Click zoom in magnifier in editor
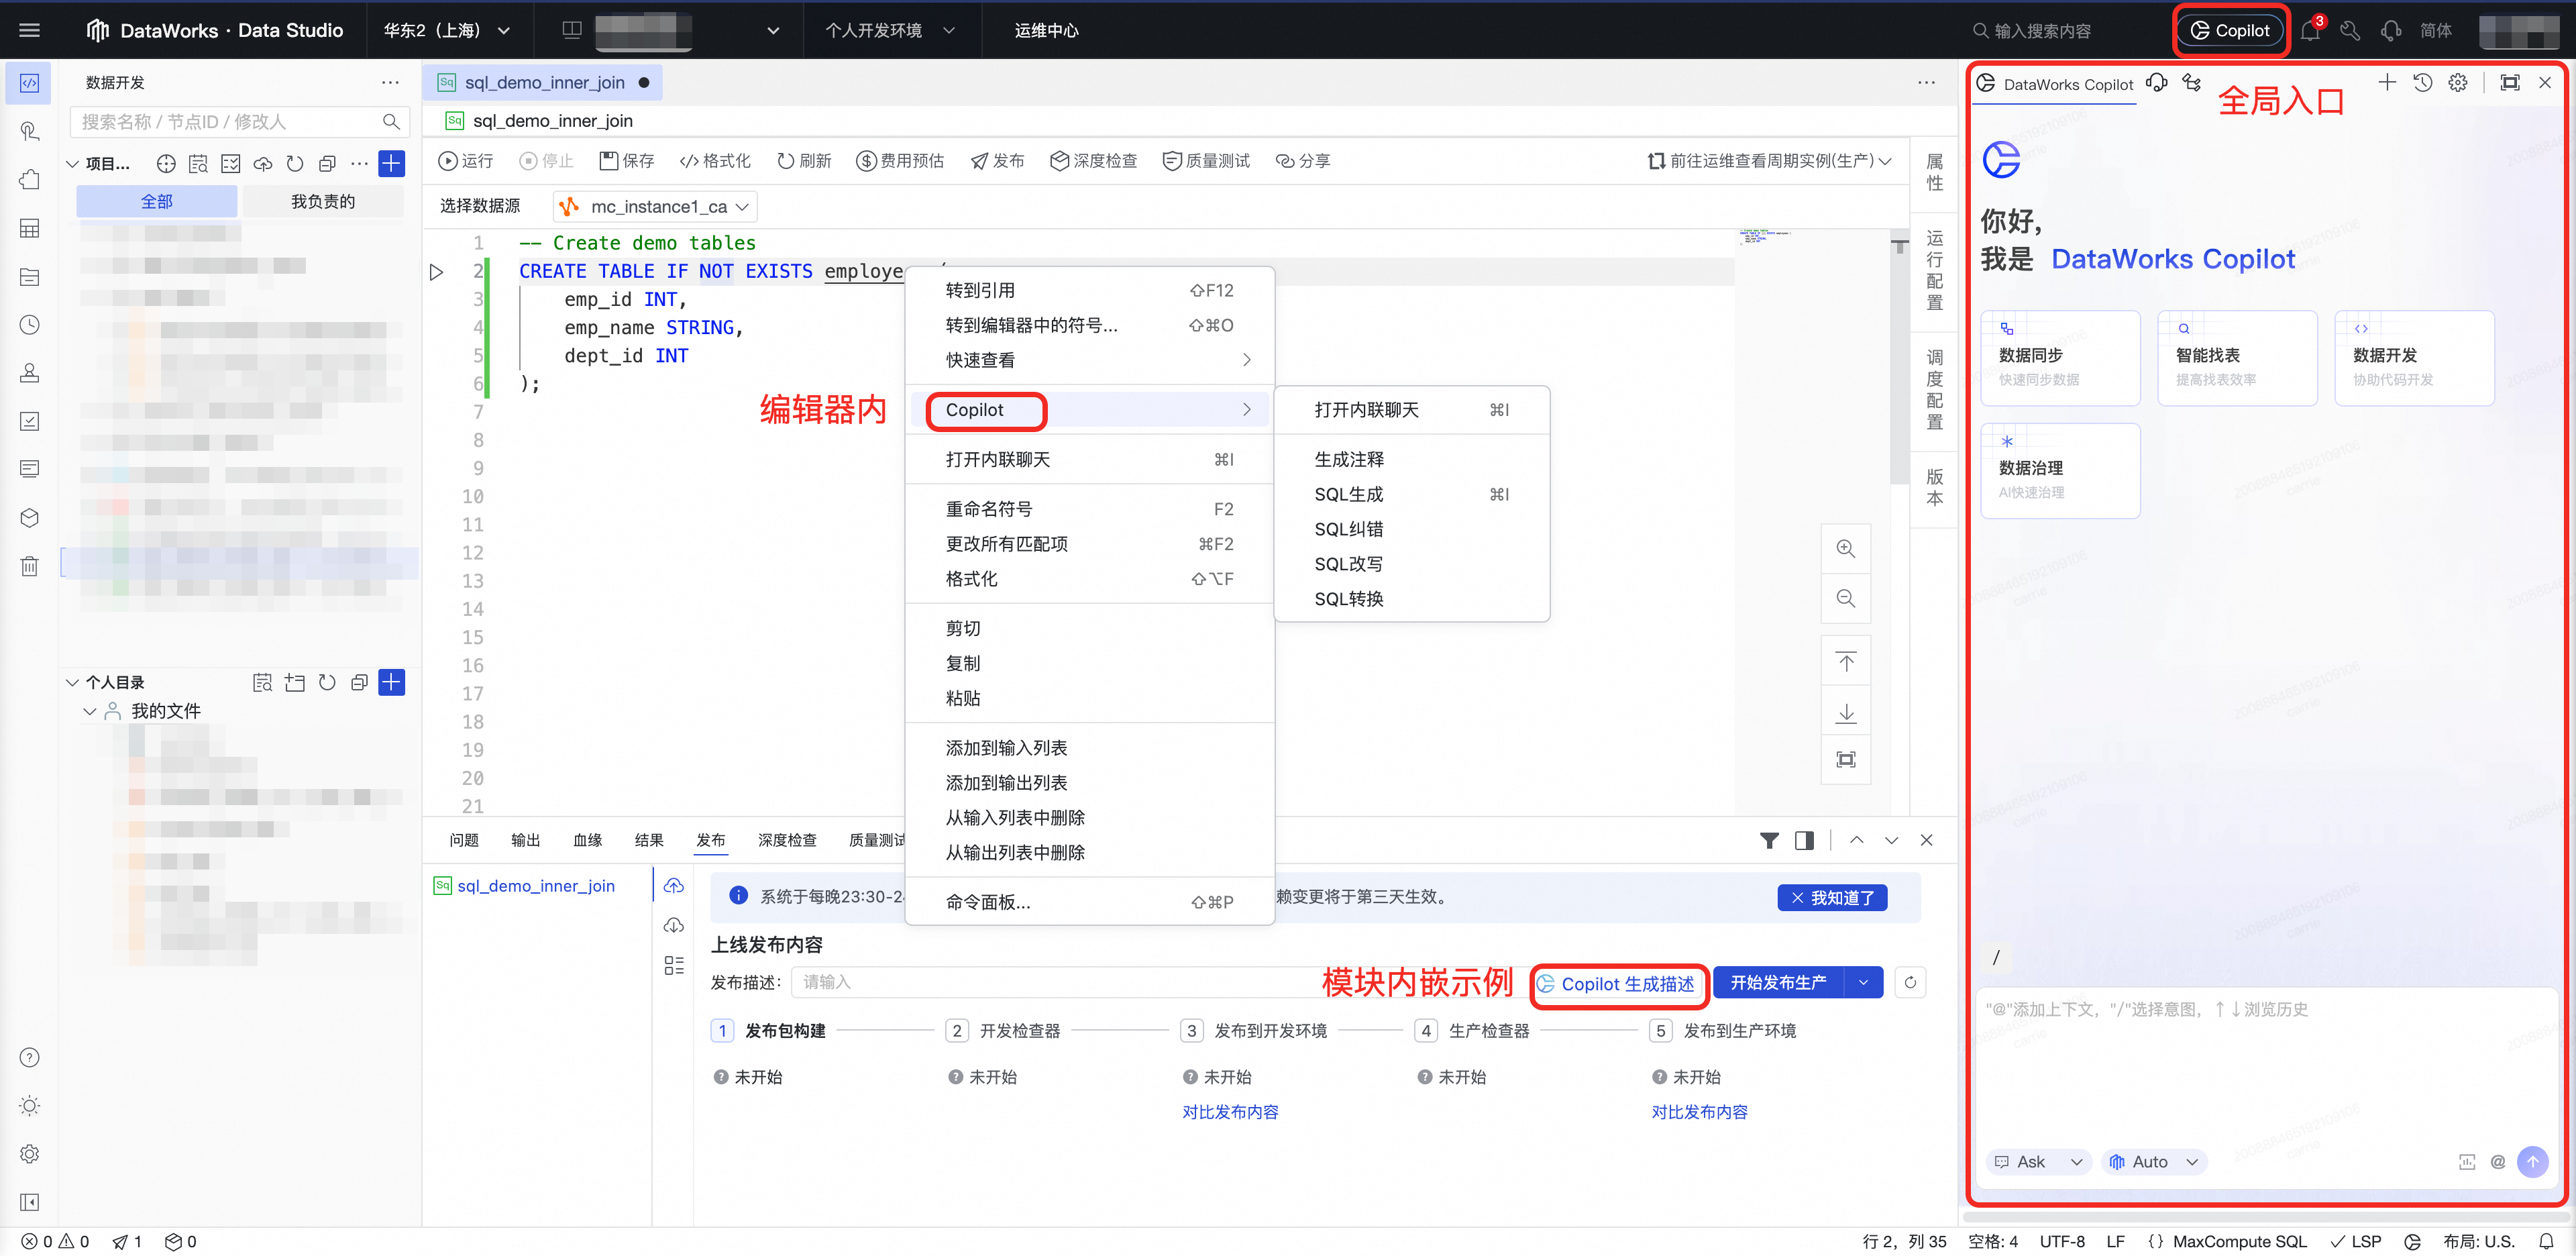This screenshot has height=1256, width=2576. 1845,549
